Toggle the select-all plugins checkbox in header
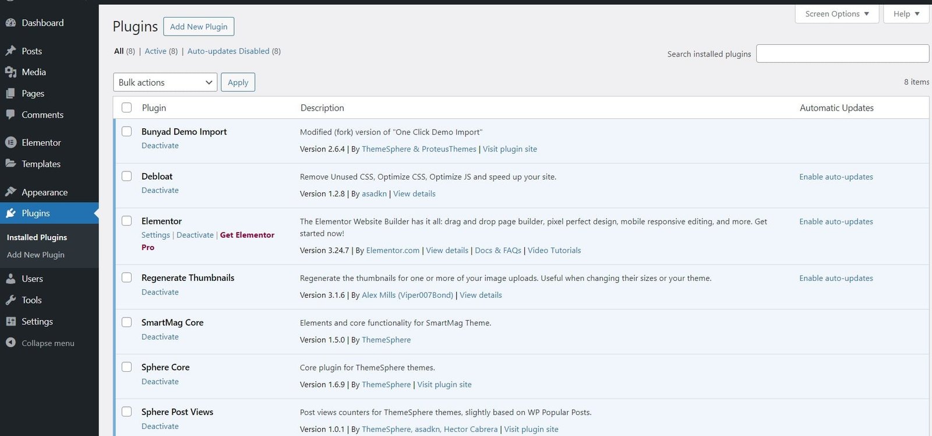This screenshot has width=932, height=436. click(x=126, y=108)
